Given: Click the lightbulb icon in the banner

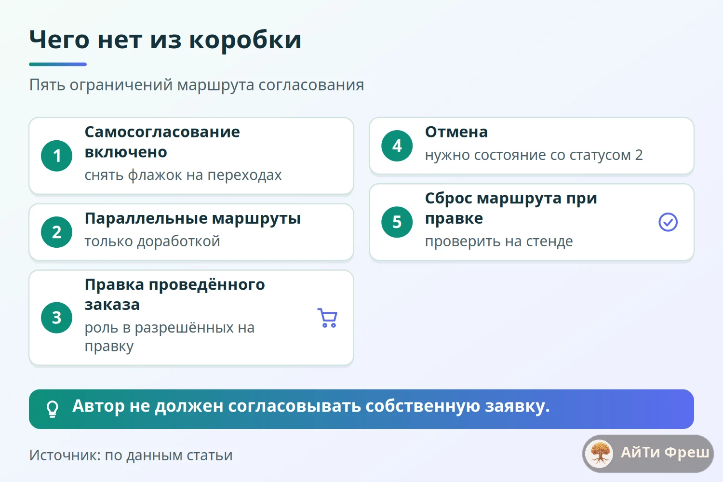Looking at the screenshot, I should 52,409.
